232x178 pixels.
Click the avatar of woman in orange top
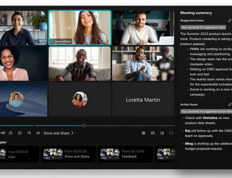tap(80, 99)
